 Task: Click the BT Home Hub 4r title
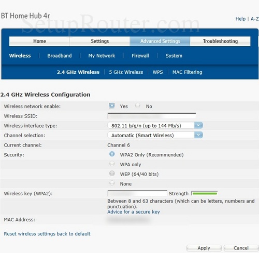pos(25,16)
